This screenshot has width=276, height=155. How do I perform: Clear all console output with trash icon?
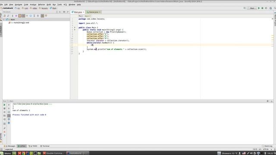pyautogui.click(x=9, y=123)
